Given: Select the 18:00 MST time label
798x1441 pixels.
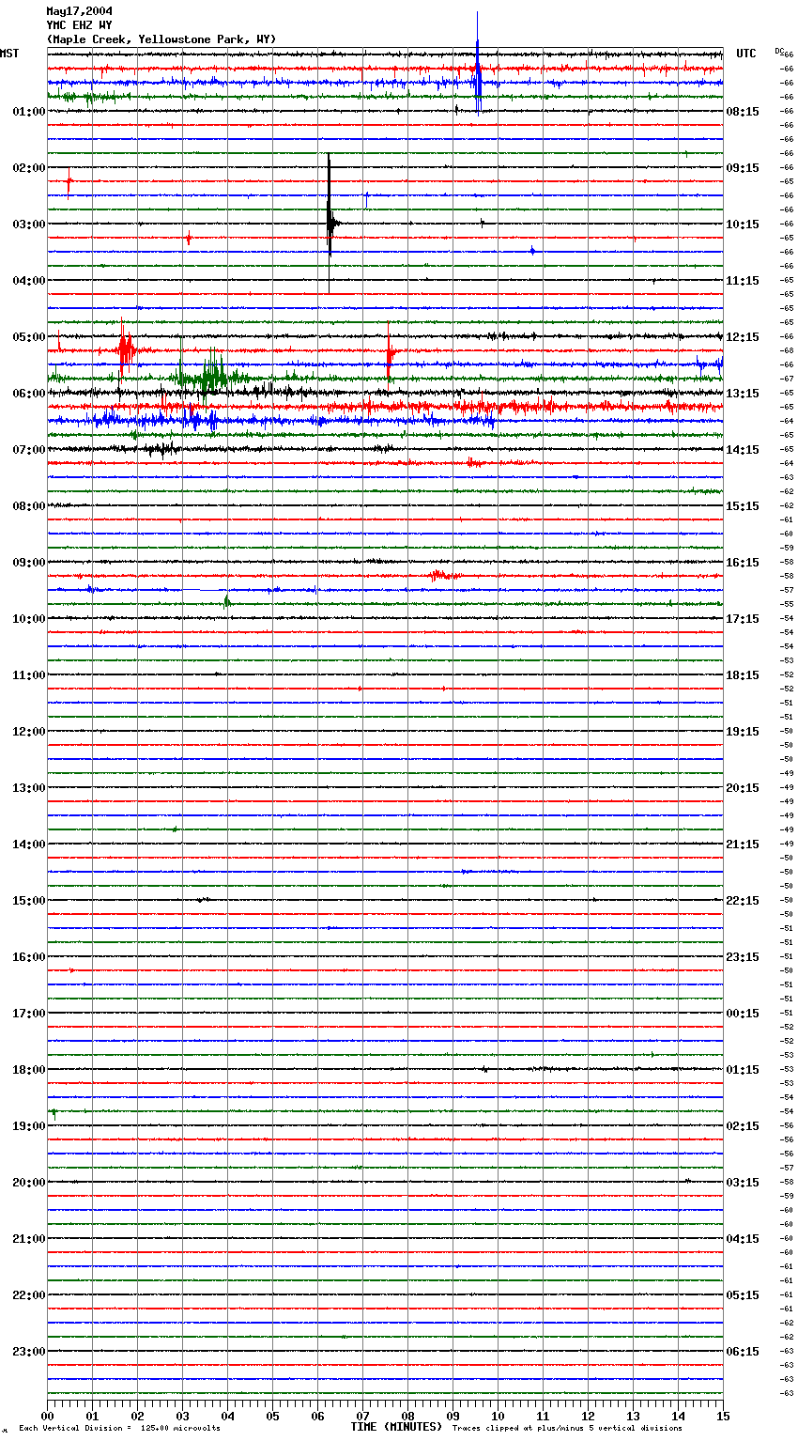Looking at the screenshot, I should pos(29,1070).
